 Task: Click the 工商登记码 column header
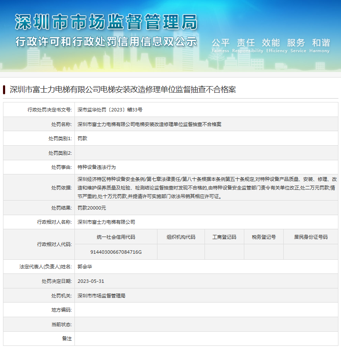pyautogui.click(x=224, y=237)
